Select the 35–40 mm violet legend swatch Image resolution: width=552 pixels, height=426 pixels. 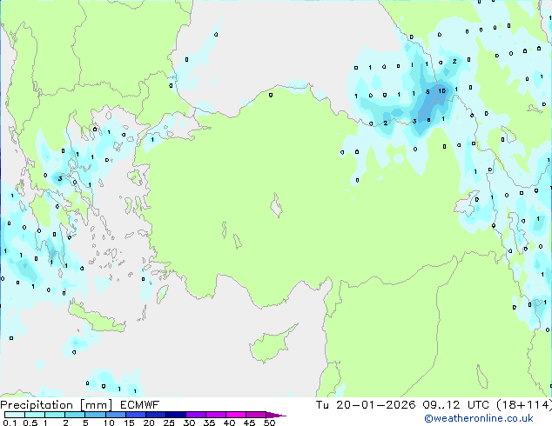click(x=216, y=415)
